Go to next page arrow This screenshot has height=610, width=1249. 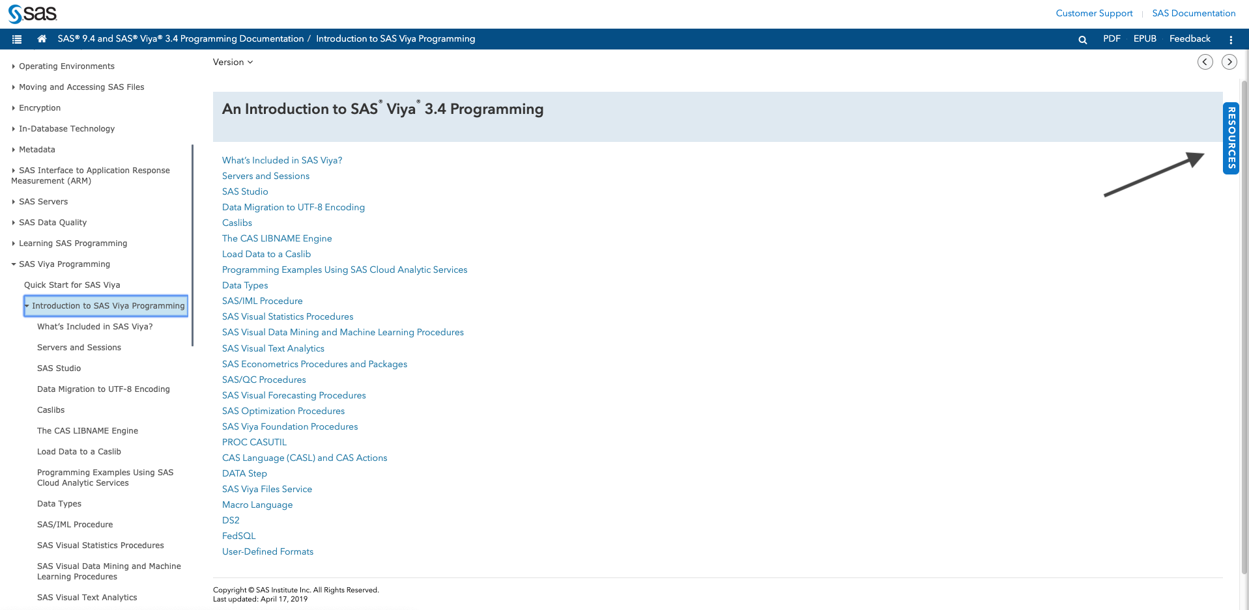point(1229,62)
